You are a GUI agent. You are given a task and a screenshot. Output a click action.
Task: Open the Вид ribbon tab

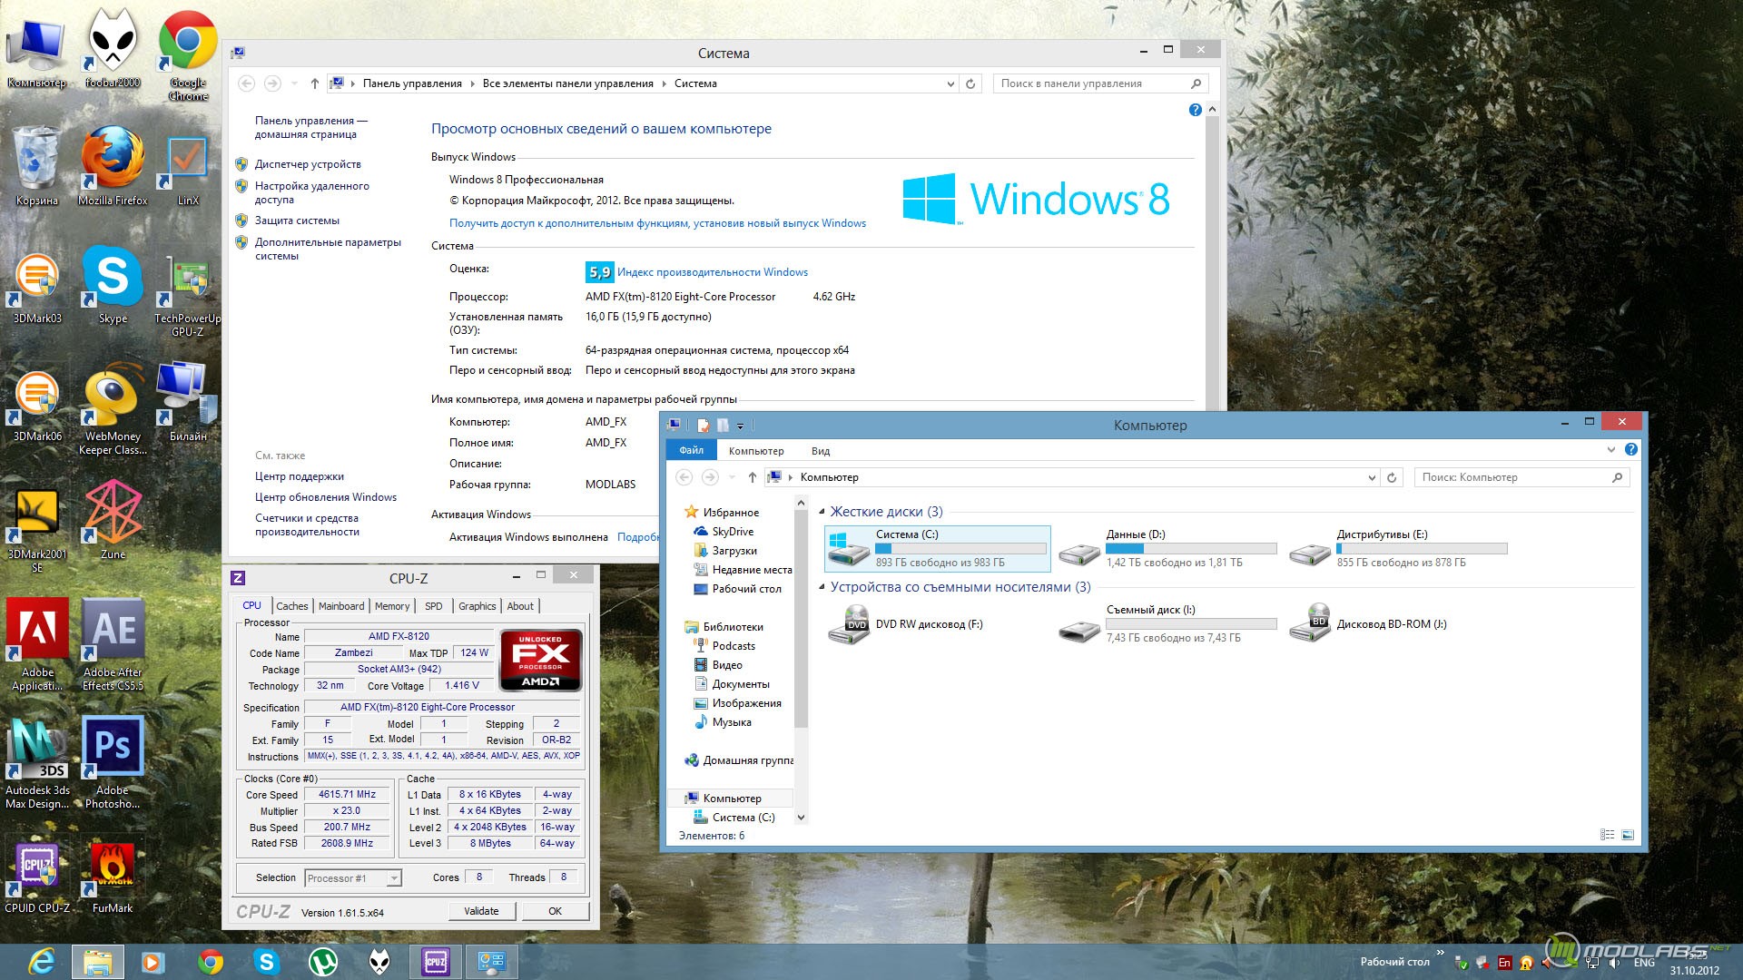[821, 451]
